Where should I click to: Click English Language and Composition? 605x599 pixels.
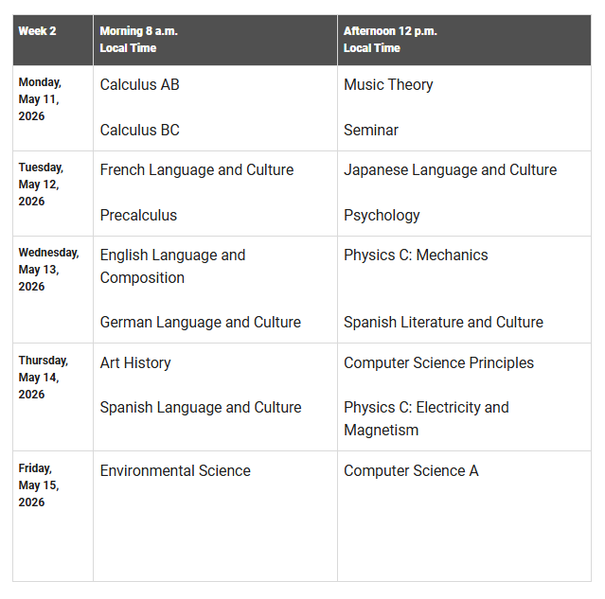172,266
